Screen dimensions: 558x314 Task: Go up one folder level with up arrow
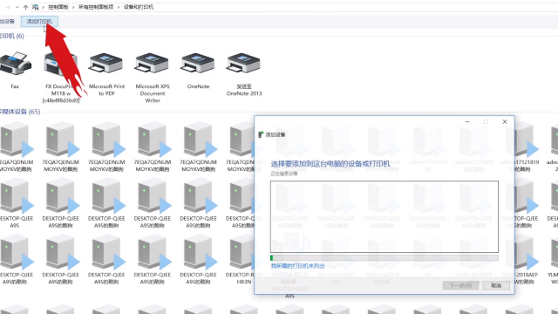tap(25, 7)
